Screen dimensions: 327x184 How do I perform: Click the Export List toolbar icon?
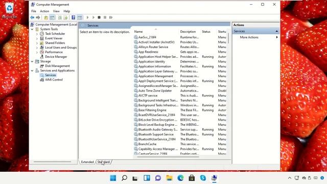point(65,17)
